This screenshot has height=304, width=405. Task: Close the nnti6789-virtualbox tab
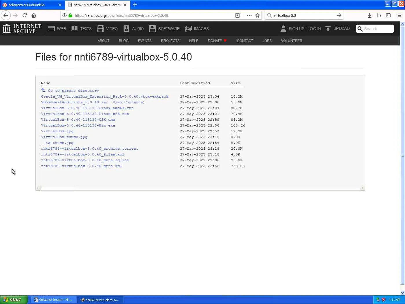coord(125,5)
